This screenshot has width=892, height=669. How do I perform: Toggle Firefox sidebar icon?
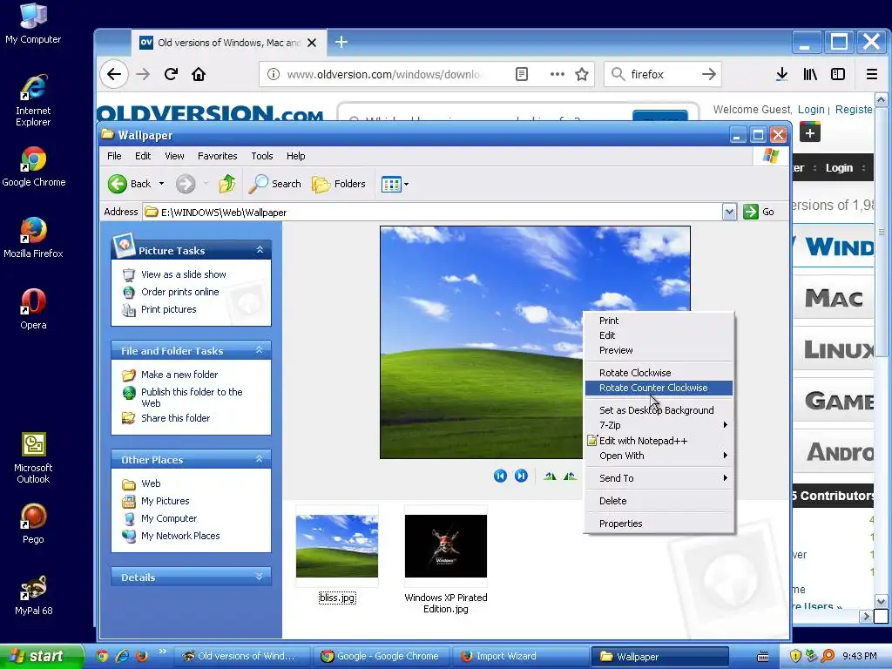(x=838, y=74)
